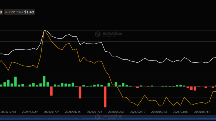The height and width of the screenshot is (121, 216).
Task: Click the 2025/12/18 date axis label
Action: (x=8, y=112)
